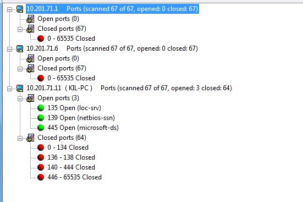
Task: Select the 139 Open (netbios-ssn) entry
Action: (81, 118)
